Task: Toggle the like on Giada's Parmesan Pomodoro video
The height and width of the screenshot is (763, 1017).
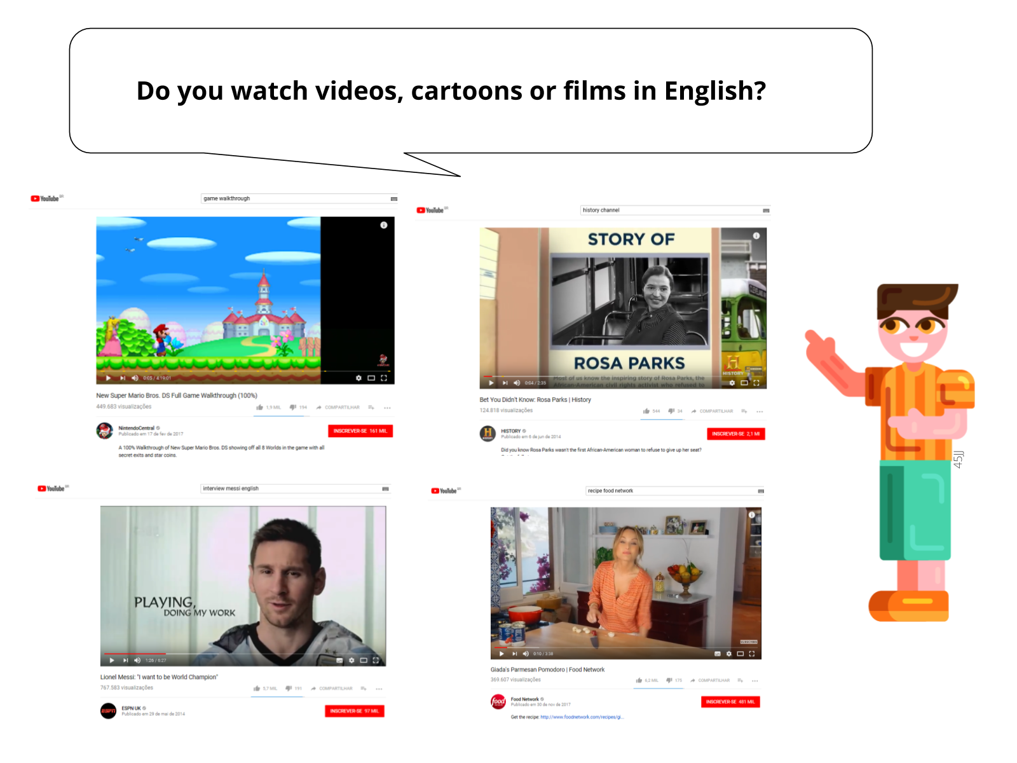Action: click(x=639, y=680)
